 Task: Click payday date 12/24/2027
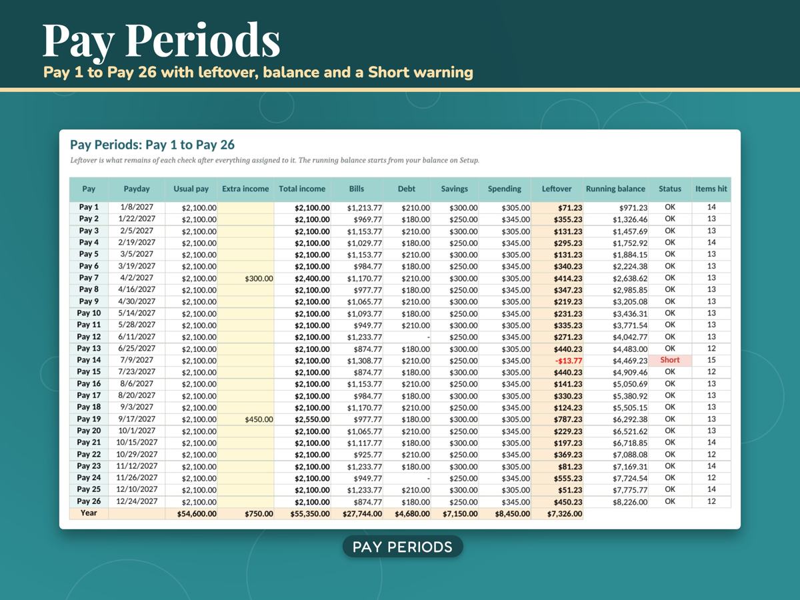pos(137,501)
